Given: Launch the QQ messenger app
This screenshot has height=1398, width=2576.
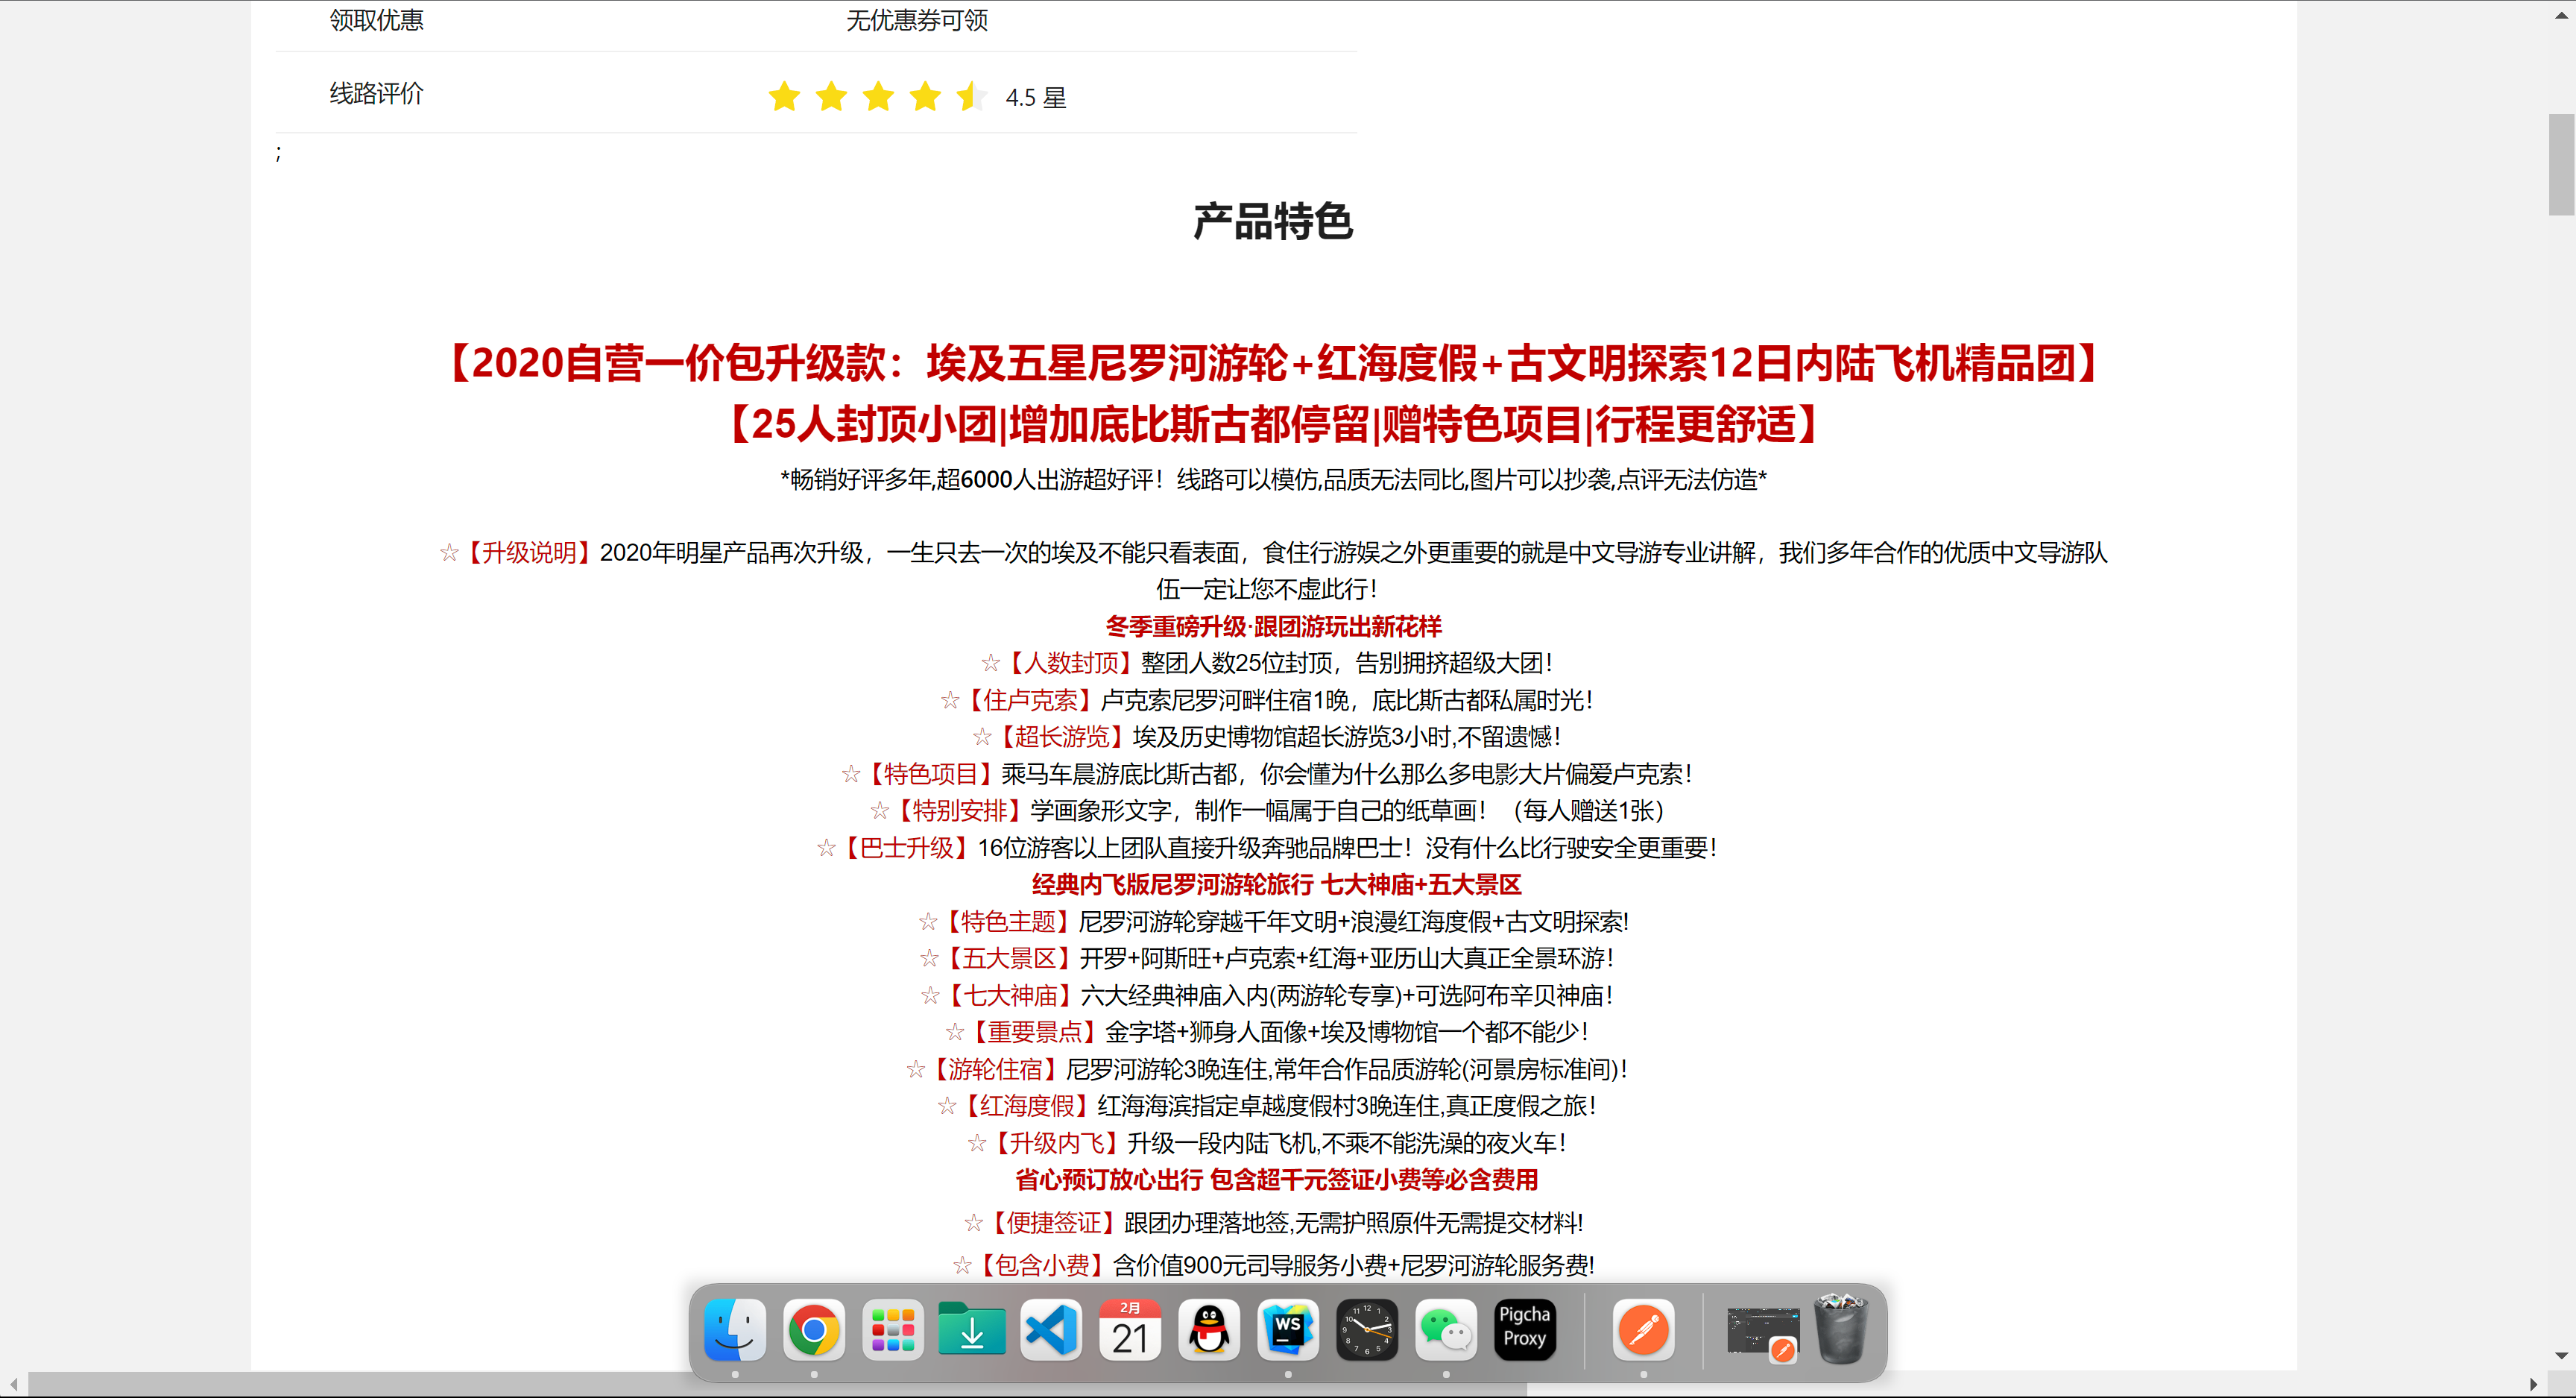Looking at the screenshot, I should coord(1208,1330).
